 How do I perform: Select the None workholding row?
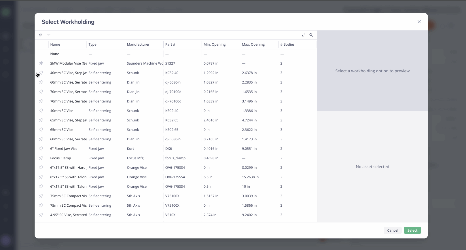click(55, 54)
